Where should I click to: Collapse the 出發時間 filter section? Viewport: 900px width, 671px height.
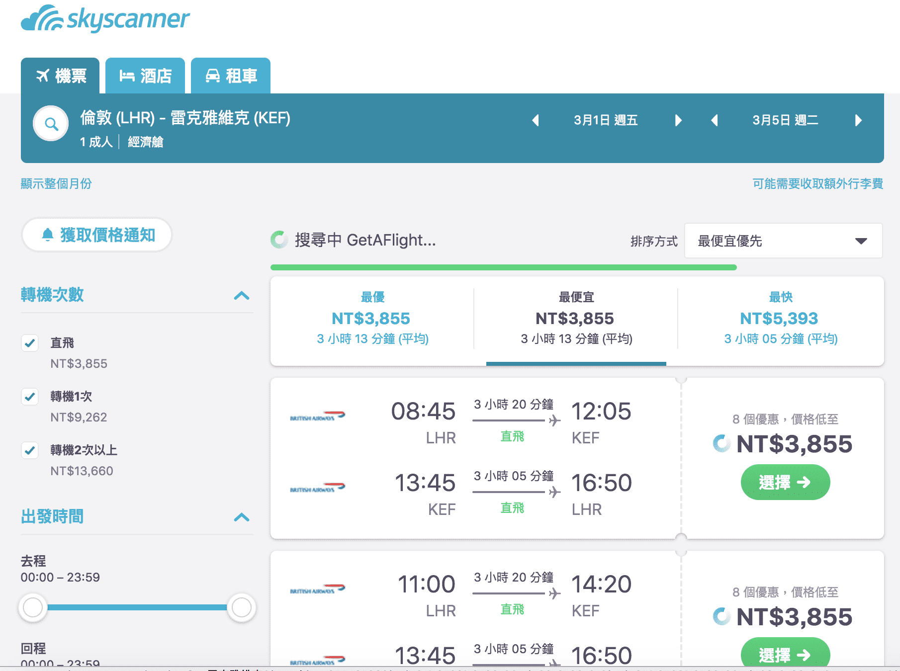tap(242, 517)
